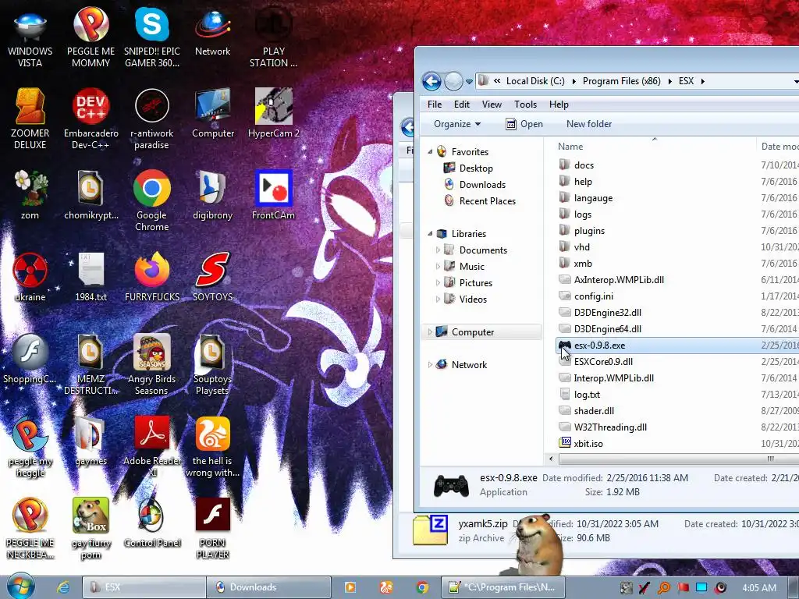Screen dimensions: 799x599
Task: Expand the Videos library node
Action: click(438, 299)
